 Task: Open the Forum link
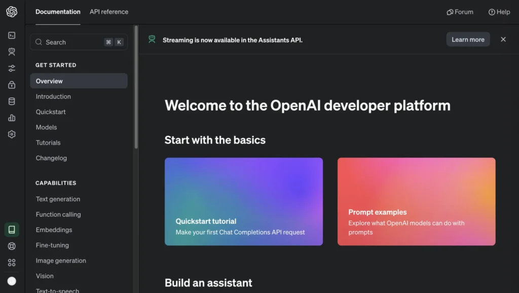click(x=460, y=12)
